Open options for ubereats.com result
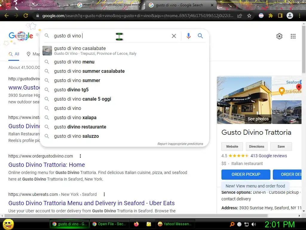306x230 pixels. pos(104,194)
